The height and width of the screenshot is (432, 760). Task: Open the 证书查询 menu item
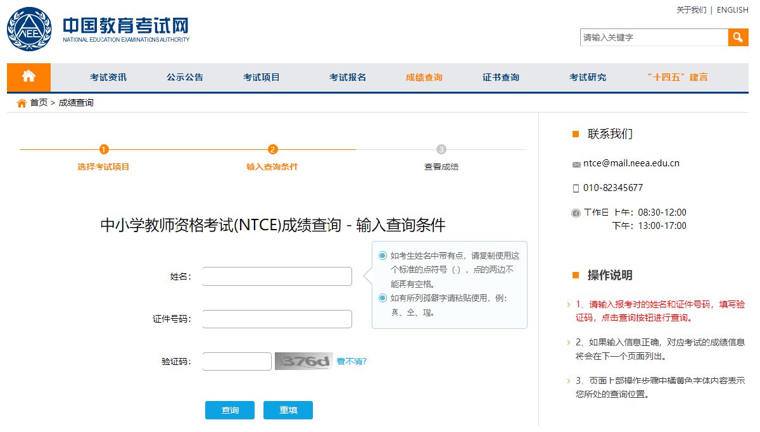point(501,77)
